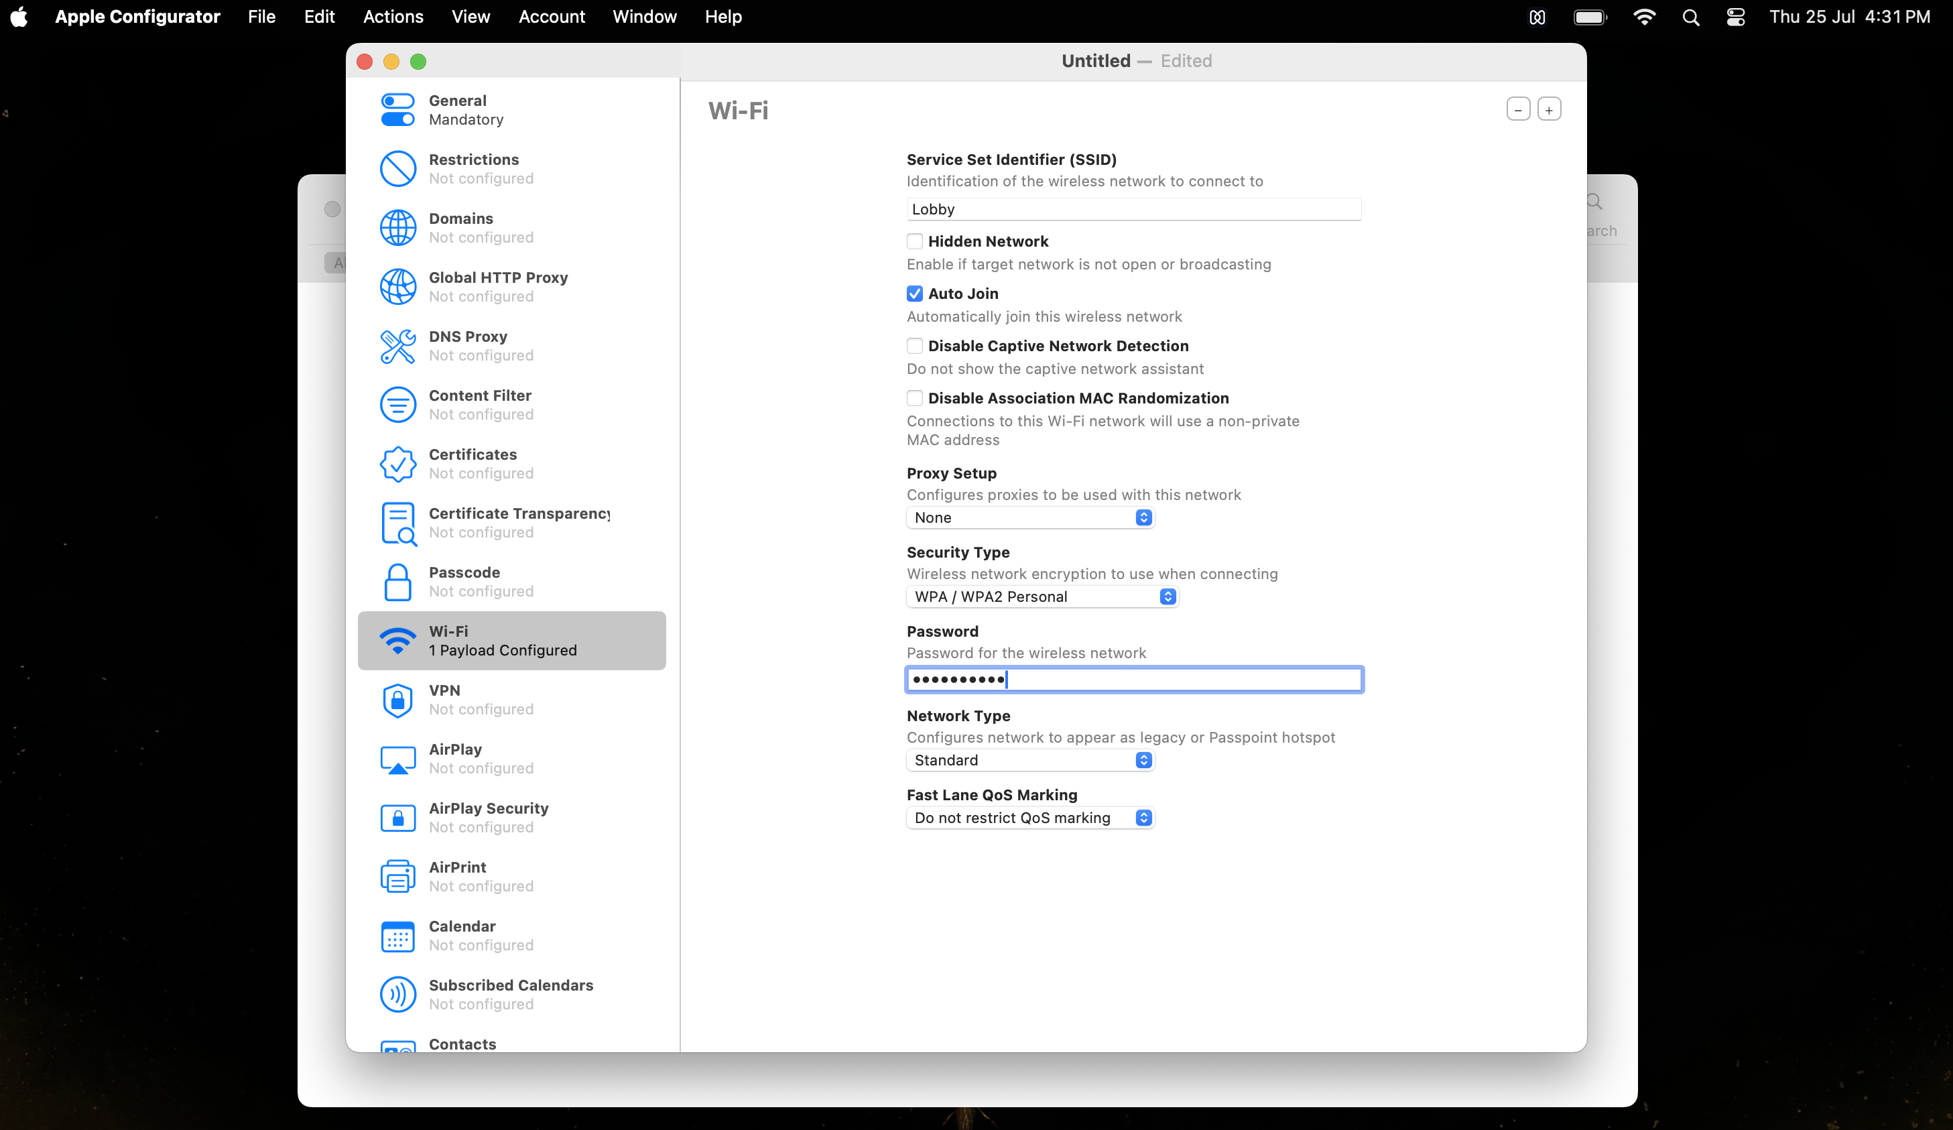Open the Proxy Setup dropdown

1030,517
